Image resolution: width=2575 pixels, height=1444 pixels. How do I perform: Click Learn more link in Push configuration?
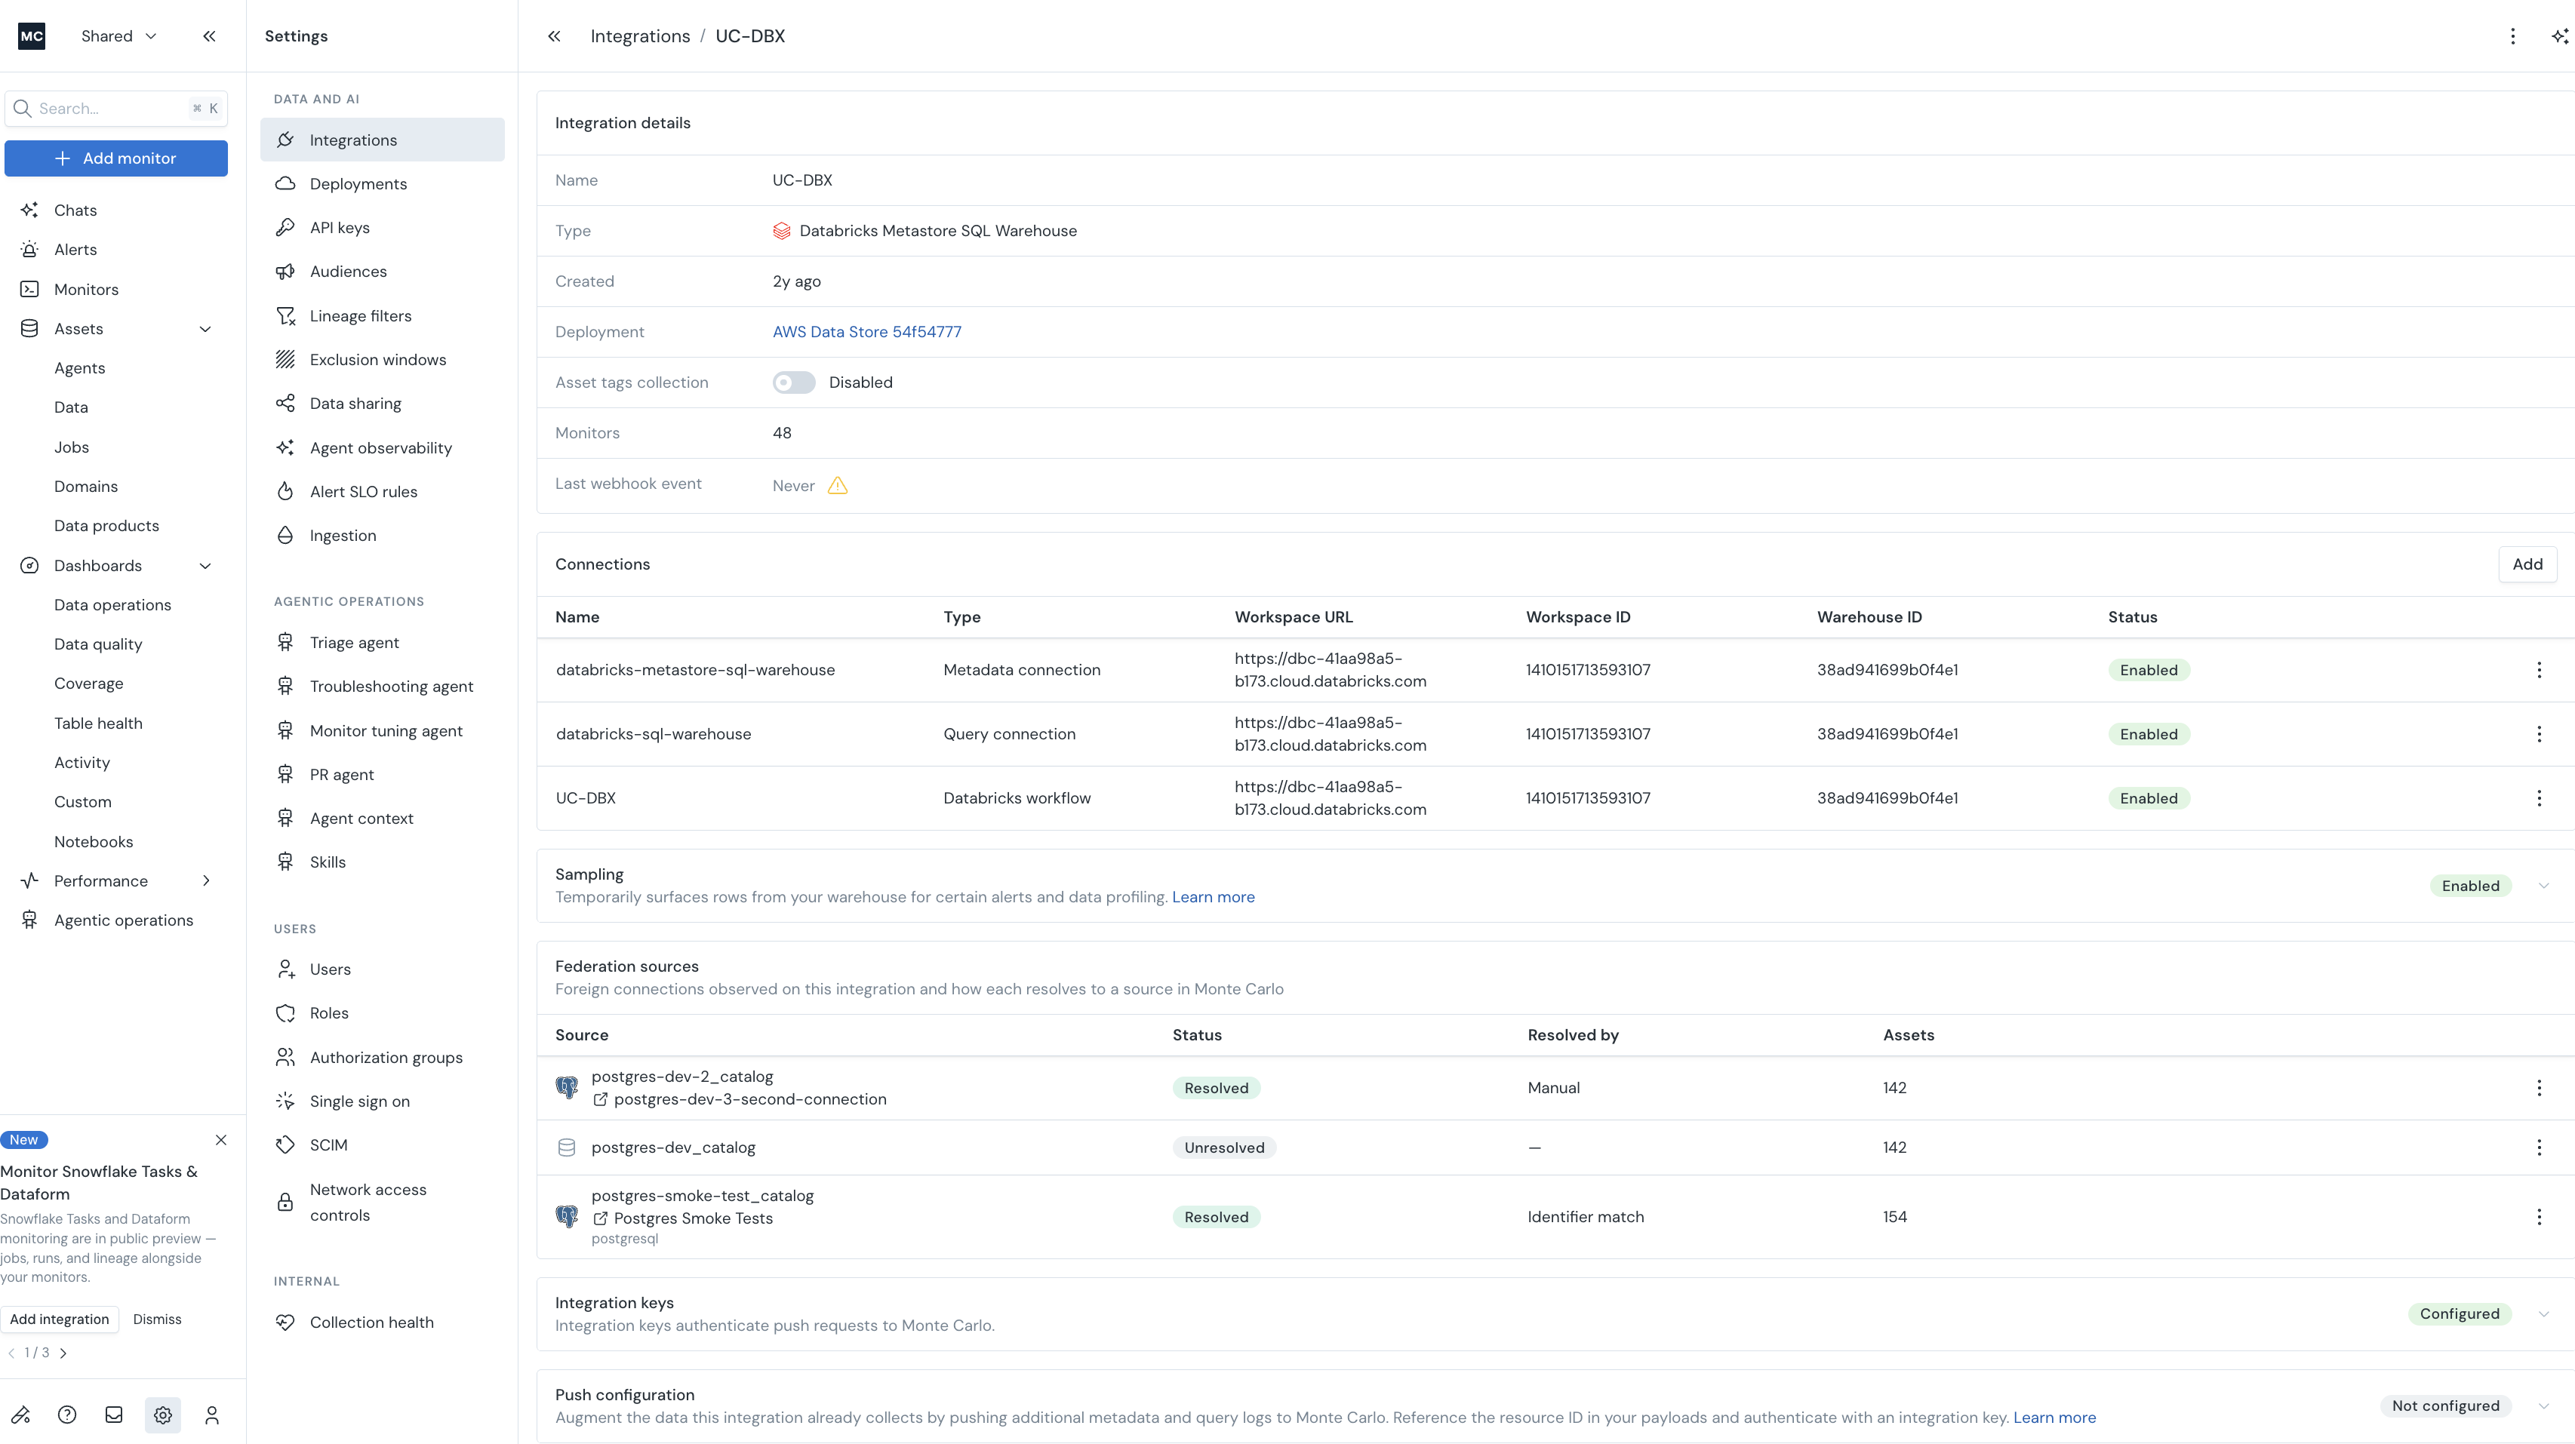tap(2054, 1417)
